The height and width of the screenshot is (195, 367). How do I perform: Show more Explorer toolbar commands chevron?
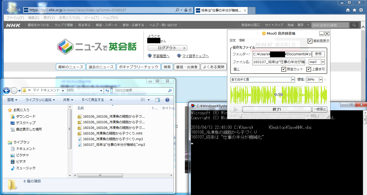tap(111, 100)
